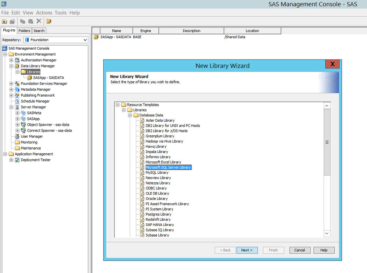The width and height of the screenshot is (367, 273).
Task: Collapse the Data Library Manager node
Action: (x=11, y=66)
